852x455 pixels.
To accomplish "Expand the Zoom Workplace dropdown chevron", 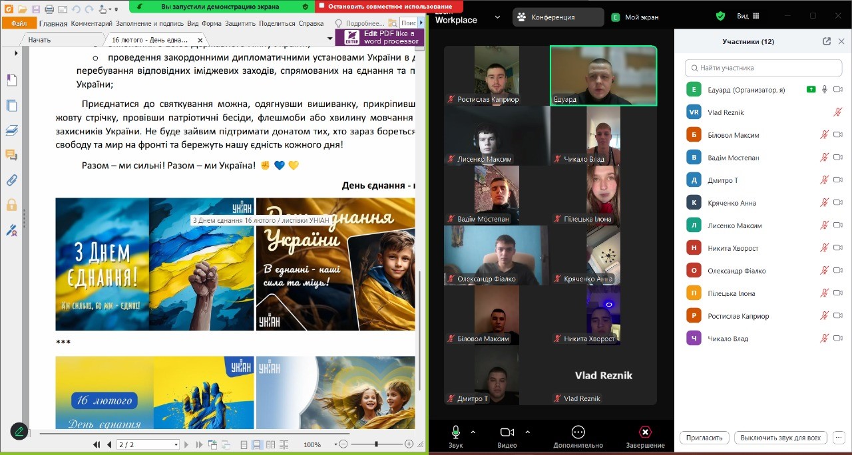I will click(497, 17).
